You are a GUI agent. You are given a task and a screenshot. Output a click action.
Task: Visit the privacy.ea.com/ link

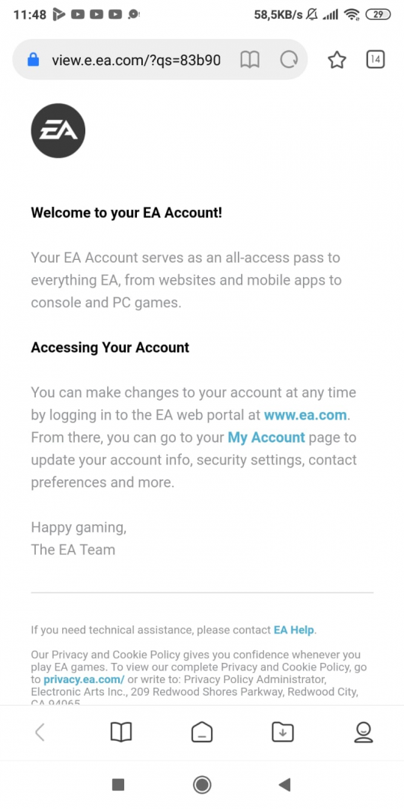click(x=84, y=679)
